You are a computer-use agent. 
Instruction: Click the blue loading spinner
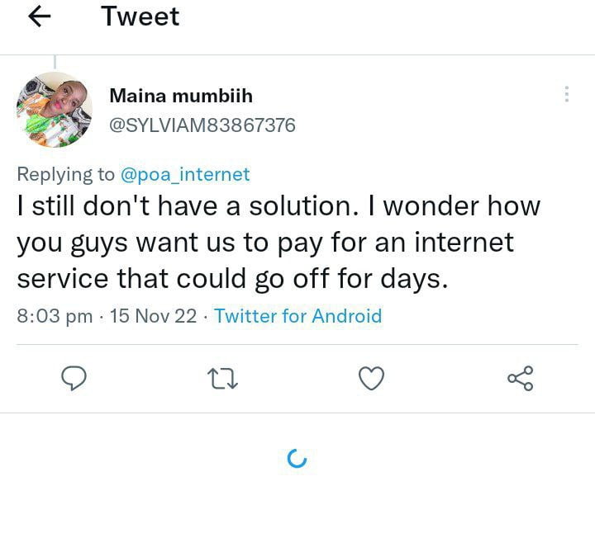[x=297, y=460]
